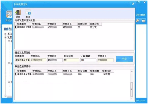Click the blue 分发 button

[125, 59]
